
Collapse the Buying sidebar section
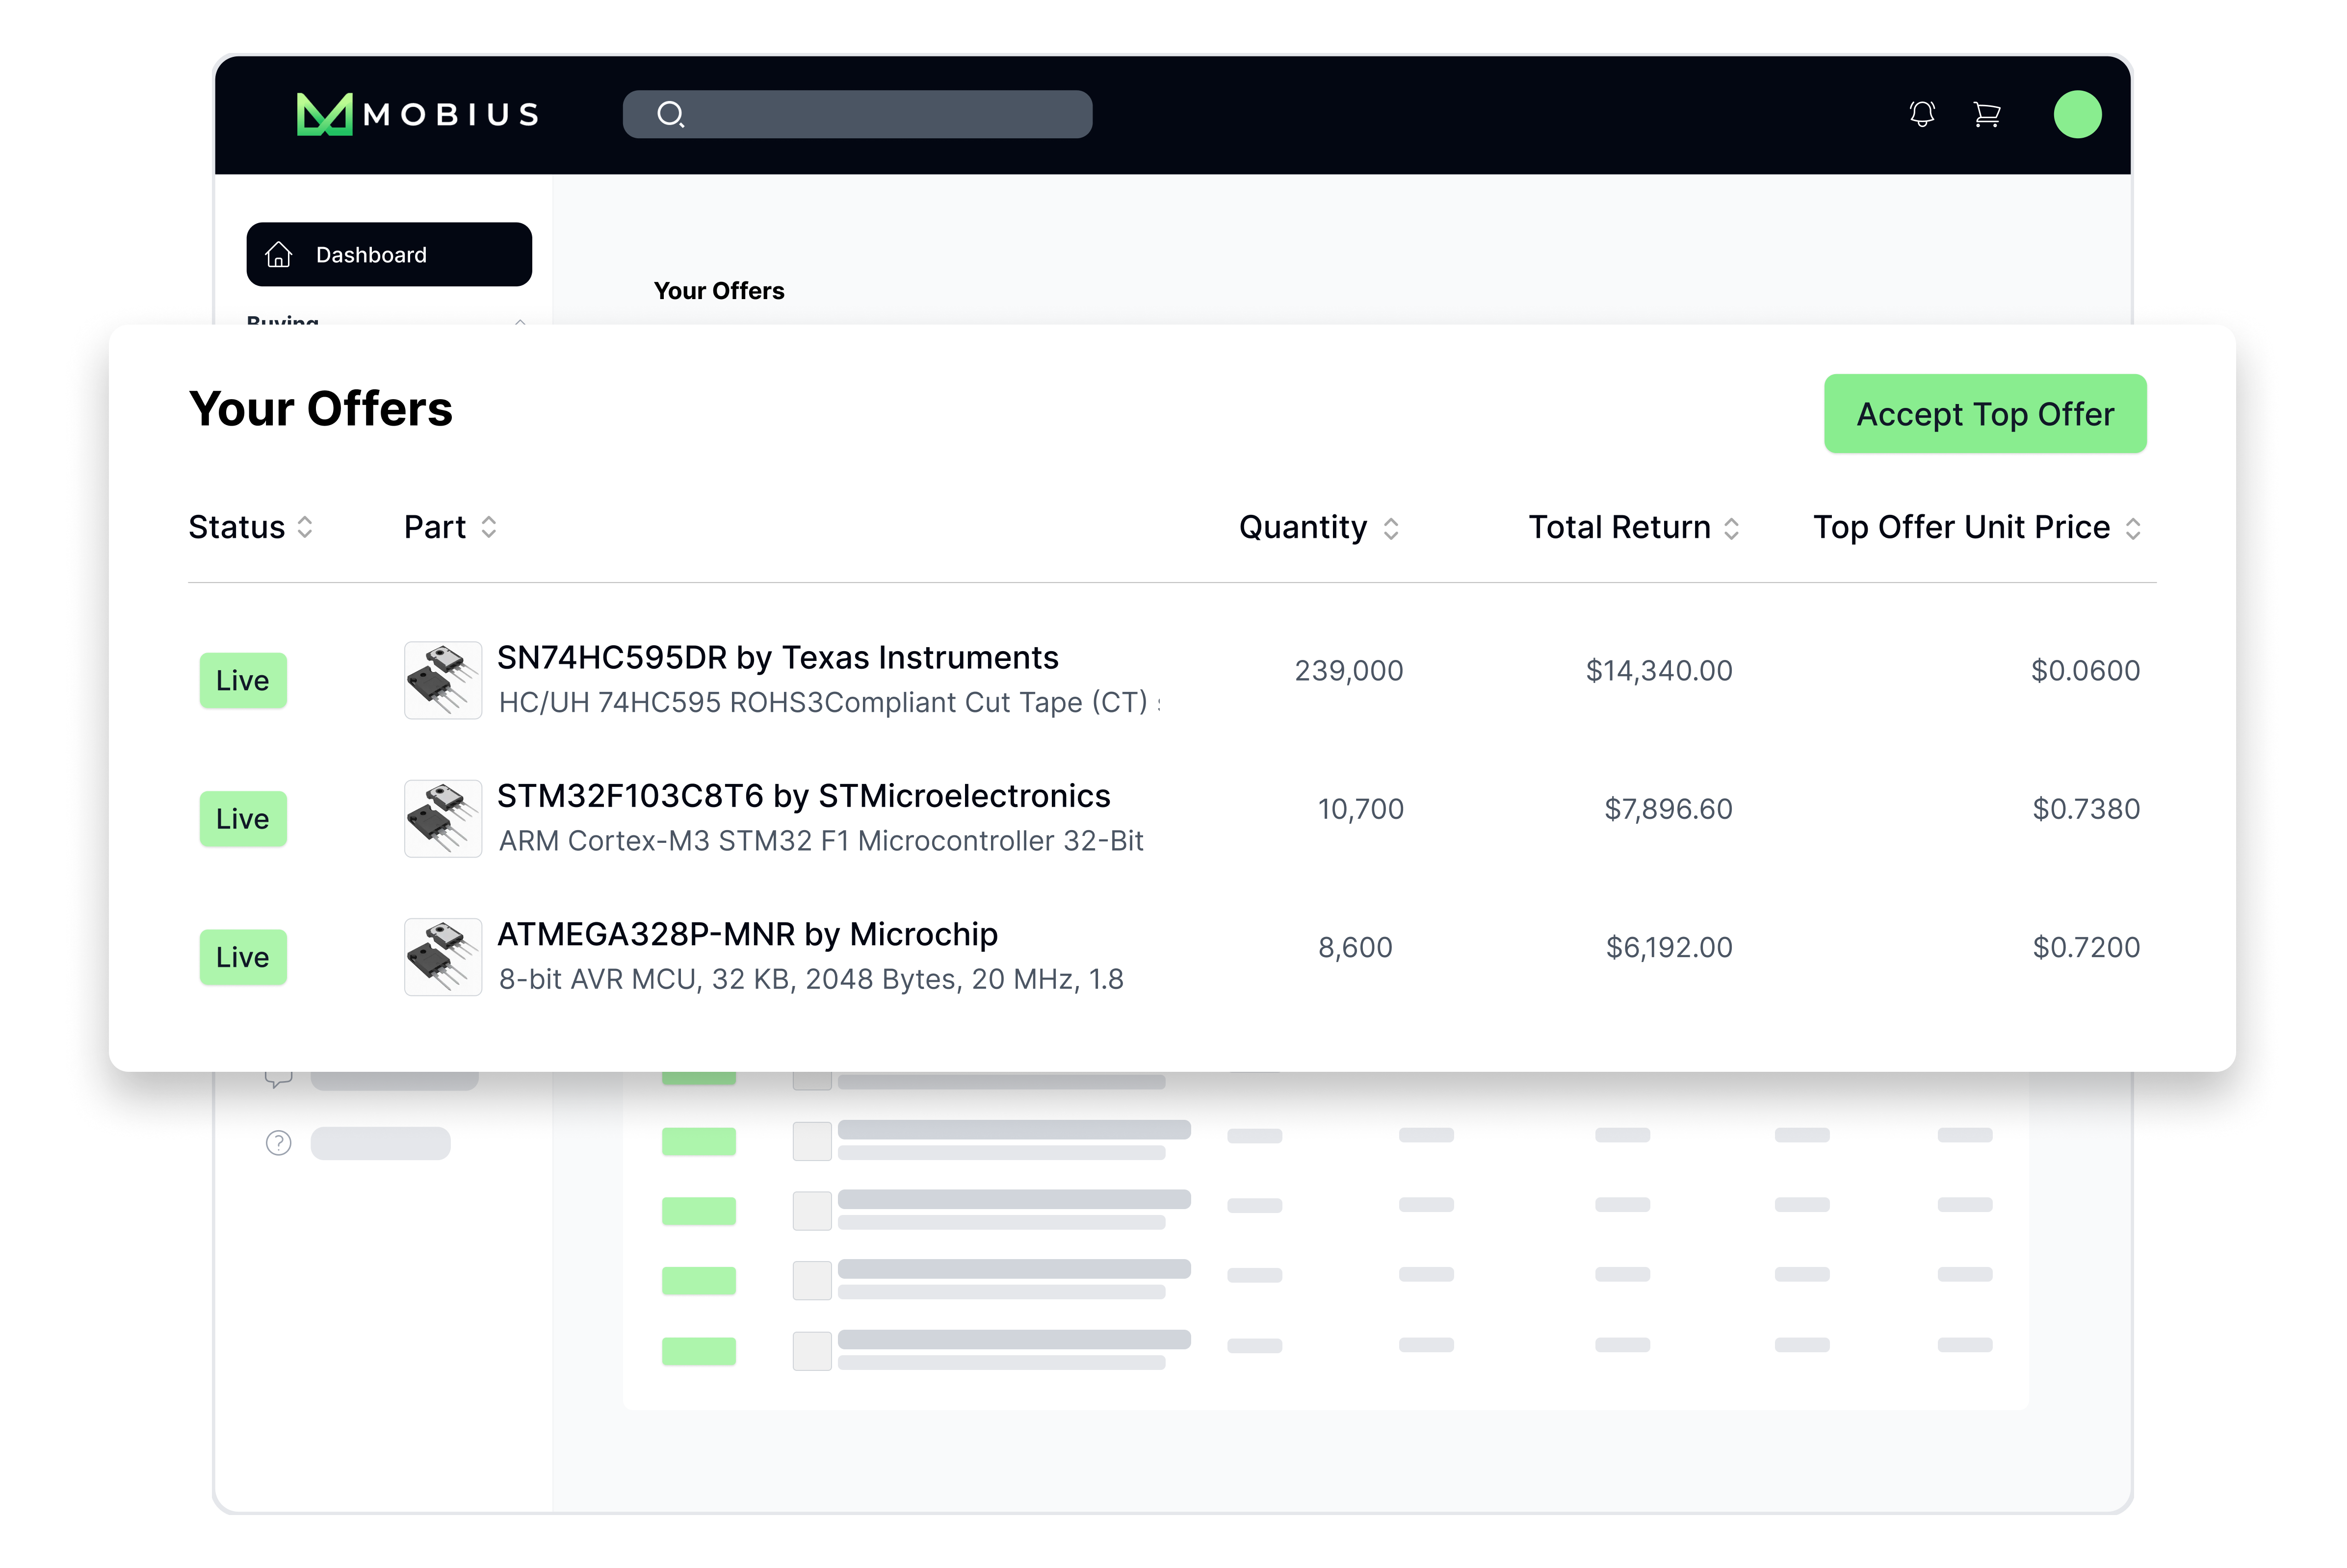[519, 321]
